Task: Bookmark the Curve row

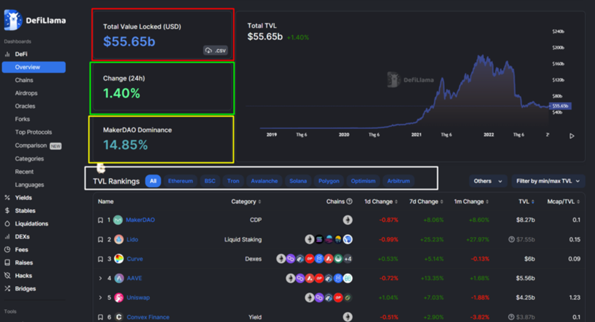Action: (x=100, y=259)
